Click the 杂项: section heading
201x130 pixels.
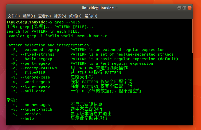pos(12,100)
